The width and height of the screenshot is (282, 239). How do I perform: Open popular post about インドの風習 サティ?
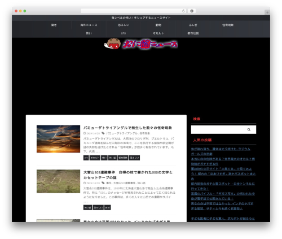click(x=222, y=206)
